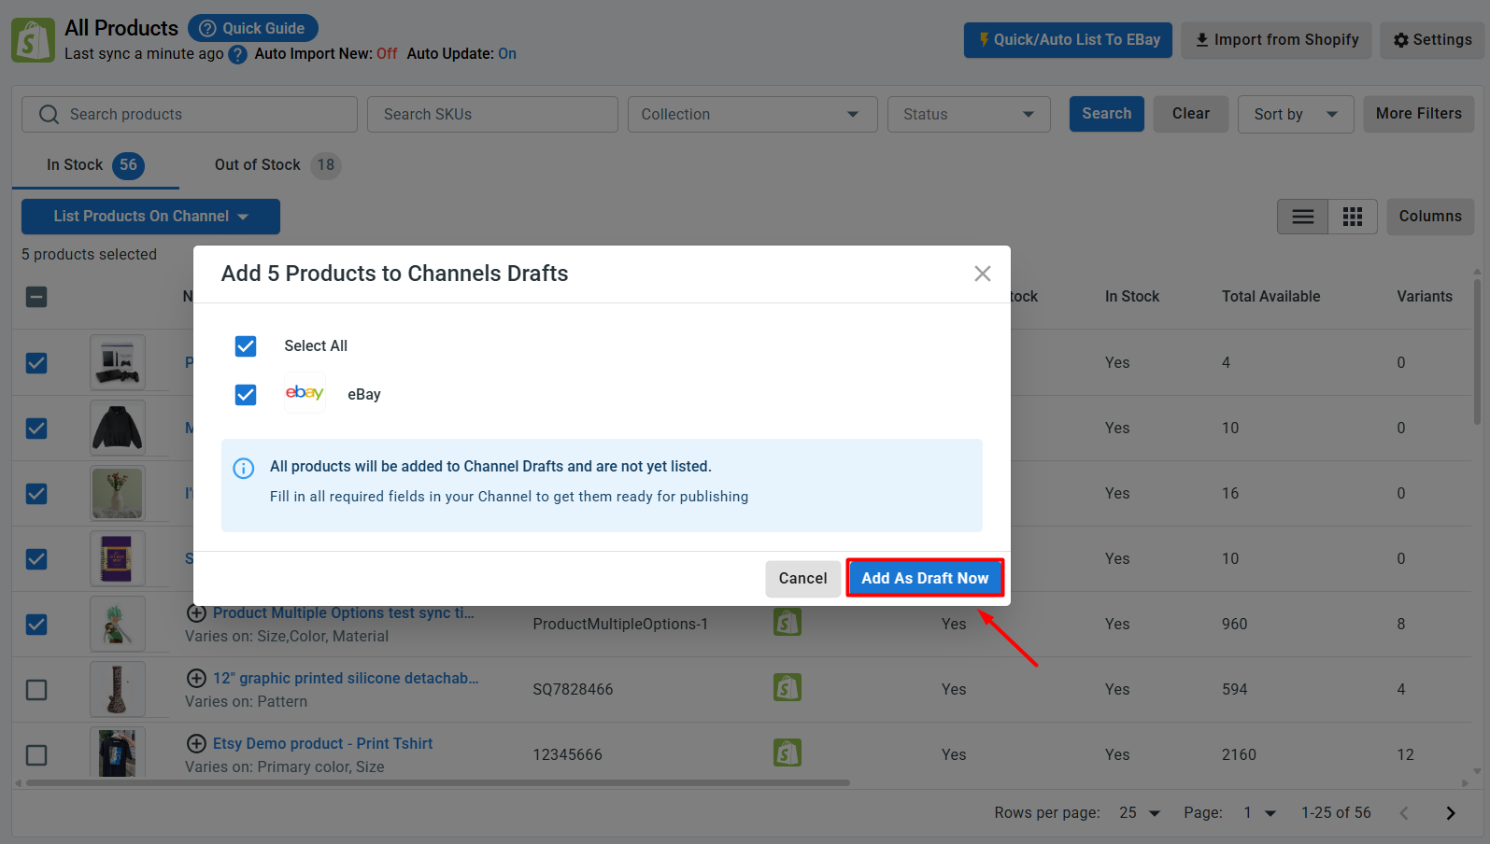This screenshot has height=844, width=1490.
Task: Click the black hoodie thumbnail
Action: click(118, 428)
